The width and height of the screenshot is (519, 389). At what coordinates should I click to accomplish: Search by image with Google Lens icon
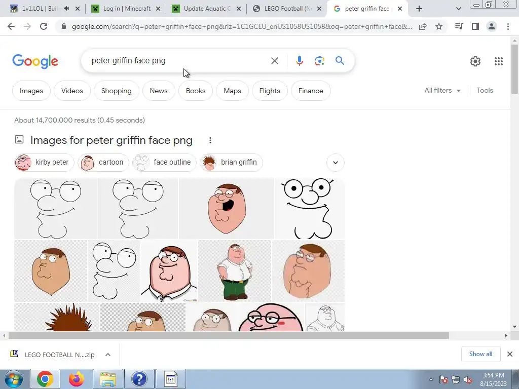tap(319, 61)
